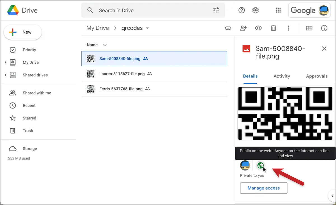Click the QR icon of Ferris-5637768-file.png row
This screenshot has width=336, height=205.
click(x=90, y=89)
